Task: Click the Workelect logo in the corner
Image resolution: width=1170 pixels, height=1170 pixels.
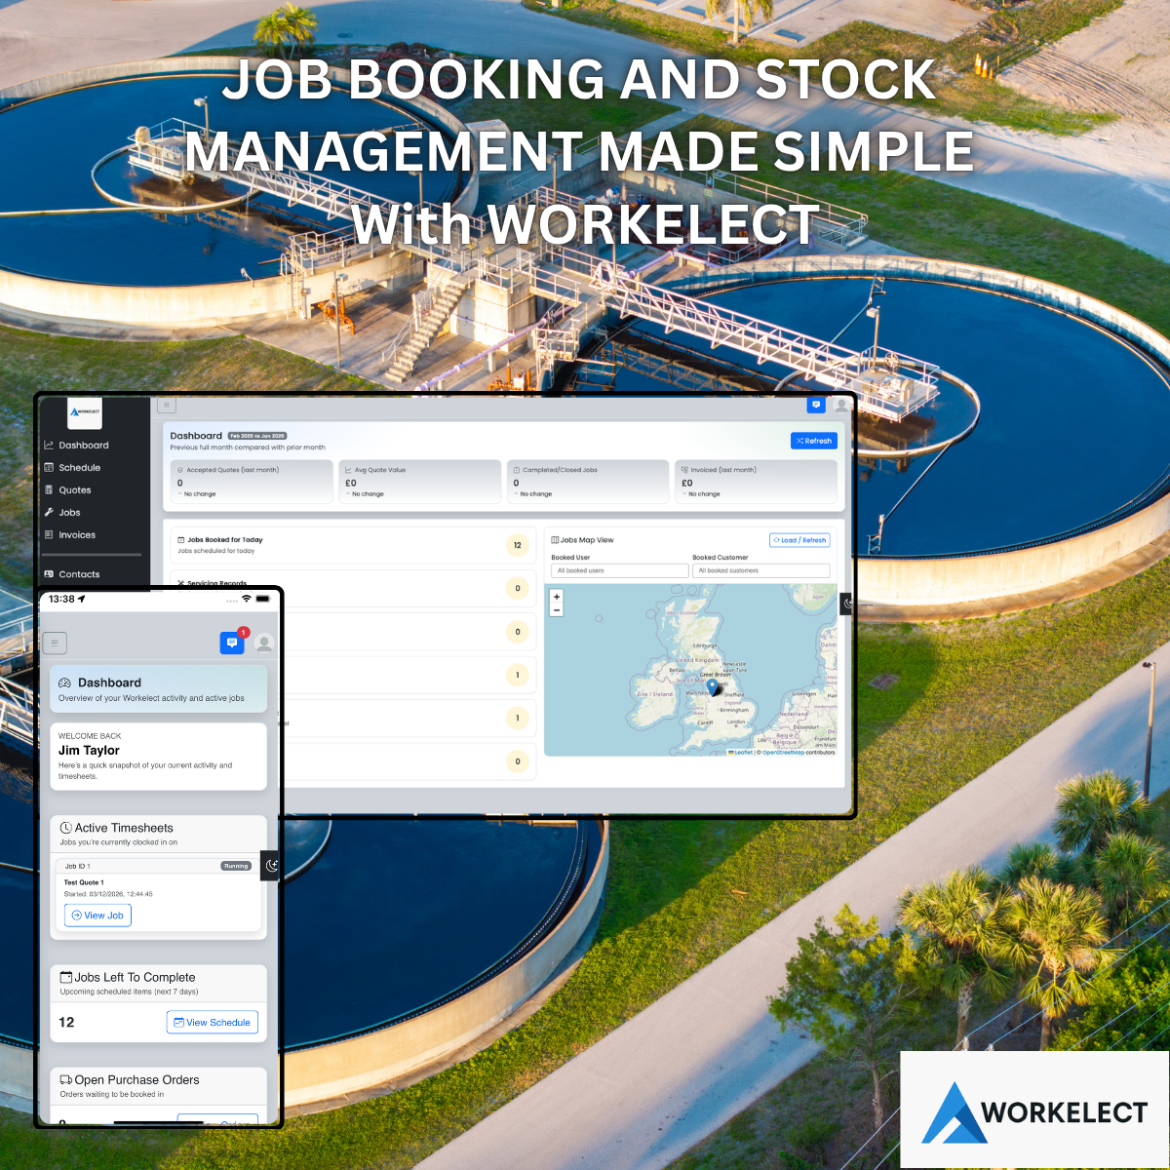Action: (1034, 1110)
